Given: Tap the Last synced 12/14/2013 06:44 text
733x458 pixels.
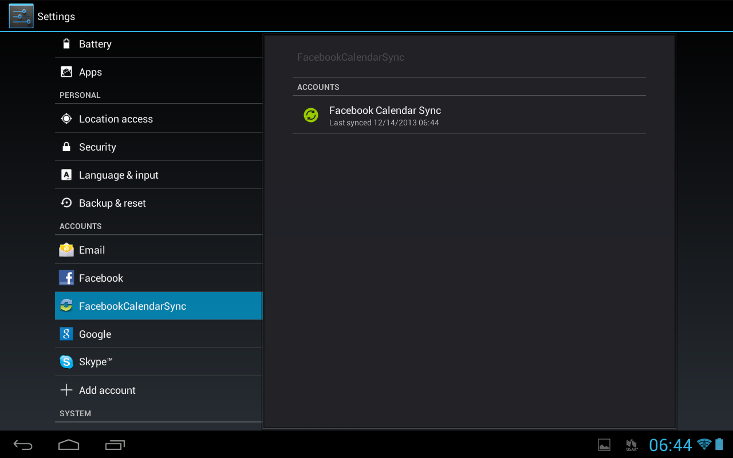Looking at the screenshot, I should coord(384,123).
